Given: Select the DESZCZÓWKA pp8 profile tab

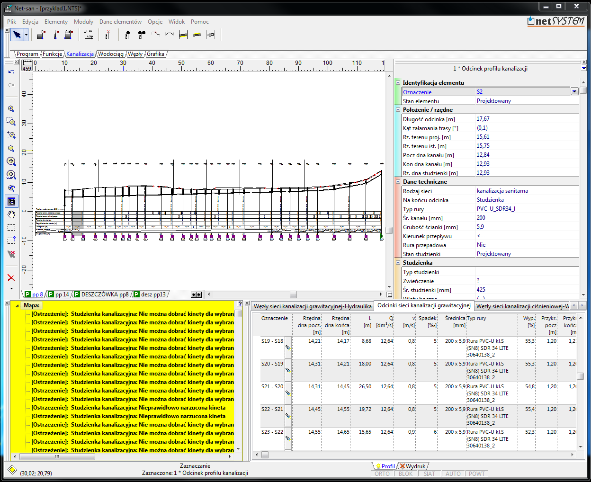Looking at the screenshot, I should click(101, 295).
